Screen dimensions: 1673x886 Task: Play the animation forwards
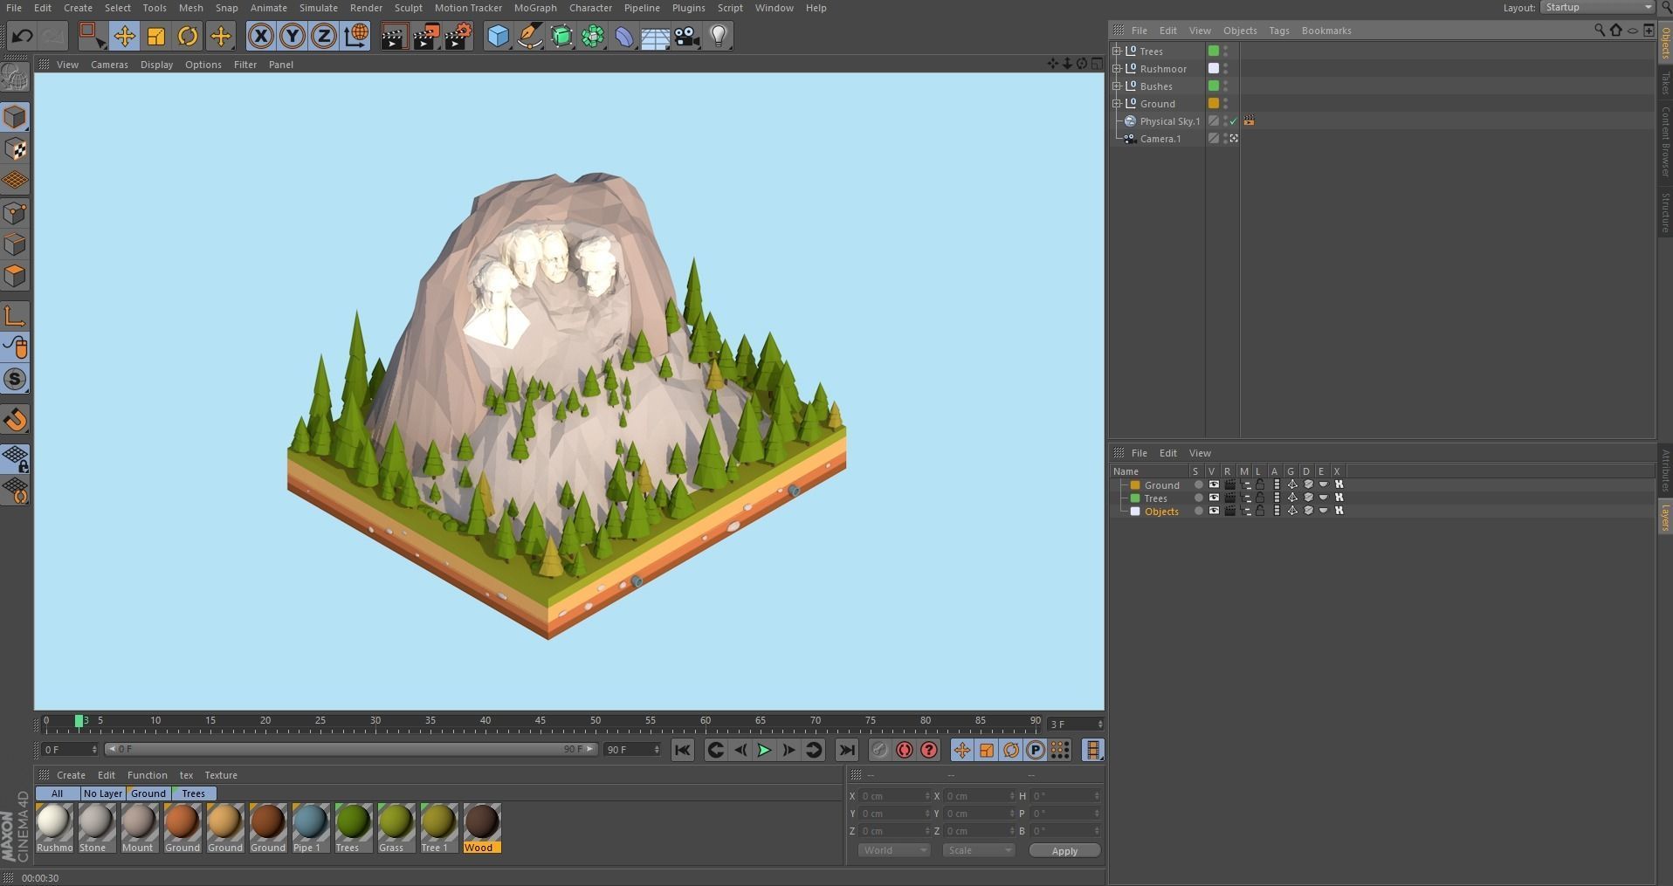764,750
